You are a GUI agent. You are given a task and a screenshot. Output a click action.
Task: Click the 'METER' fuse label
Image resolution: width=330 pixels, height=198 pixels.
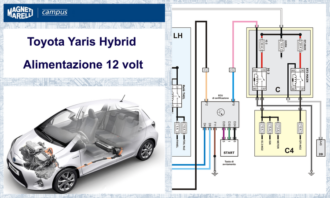278,144
